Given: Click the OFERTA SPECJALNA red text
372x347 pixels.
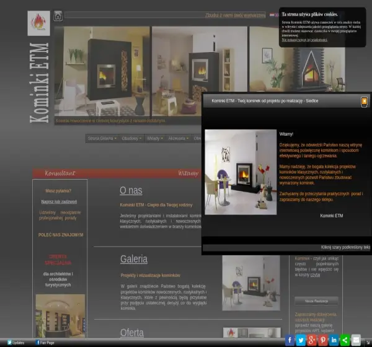Looking at the screenshot, I should pyautogui.click(x=58, y=260).
